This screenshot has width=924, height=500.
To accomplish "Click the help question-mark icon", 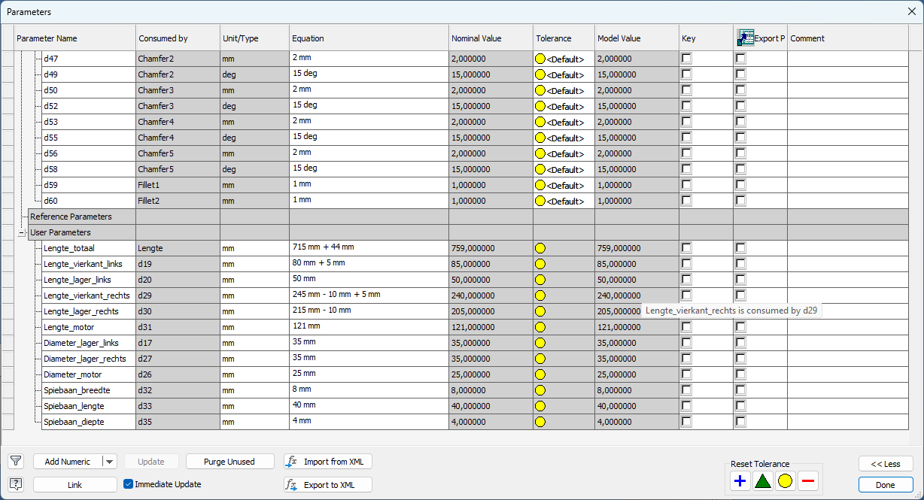I will click(x=15, y=484).
